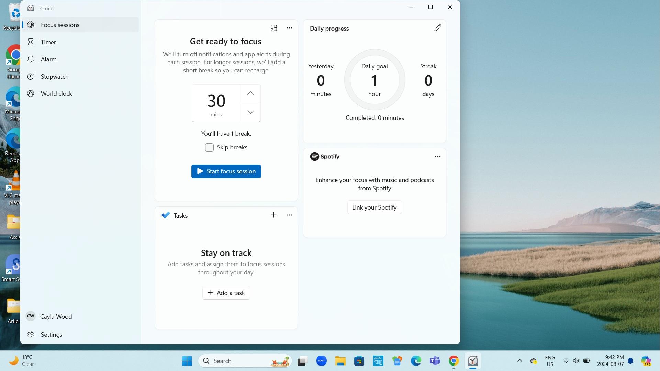Edit daily progress with pencil icon
The image size is (660, 371).
coord(437,28)
